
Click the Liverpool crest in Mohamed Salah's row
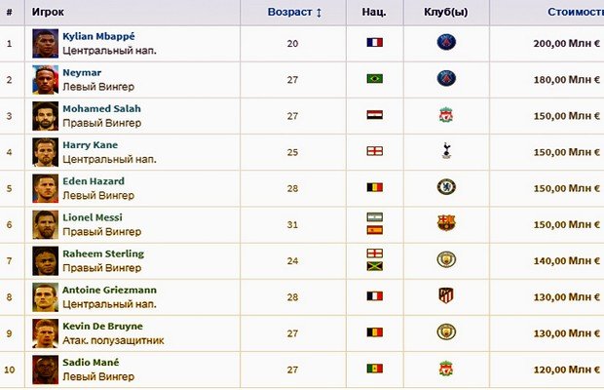tap(446, 115)
